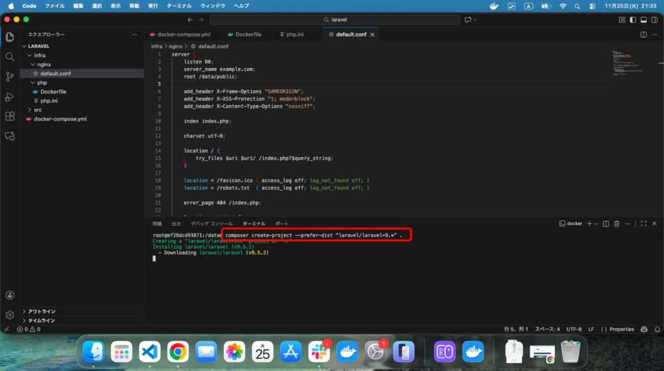The width and height of the screenshot is (664, 371).
Task: Open the Search view in activity bar
Action: pyautogui.click(x=10, y=56)
